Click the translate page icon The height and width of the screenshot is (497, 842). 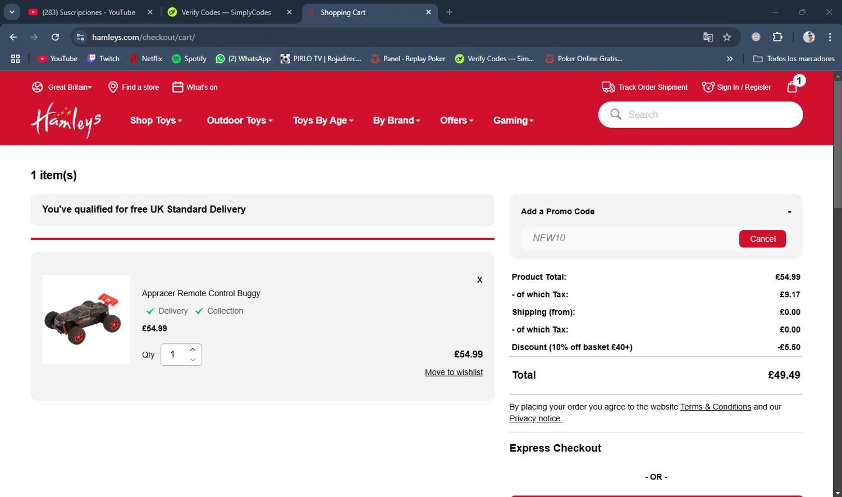(708, 37)
